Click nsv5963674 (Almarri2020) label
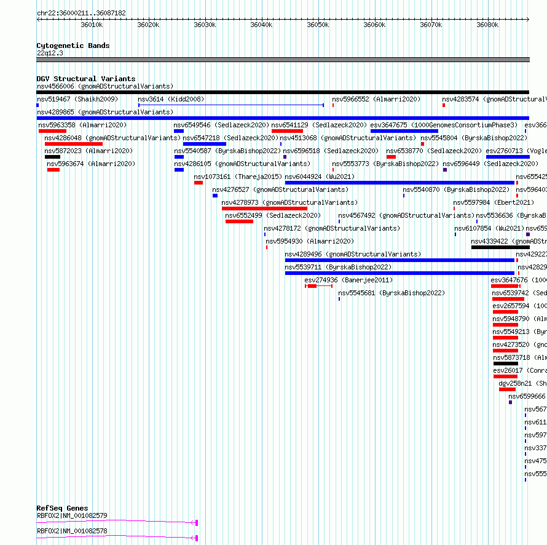This screenshot has height=545, width=547. 91,164
